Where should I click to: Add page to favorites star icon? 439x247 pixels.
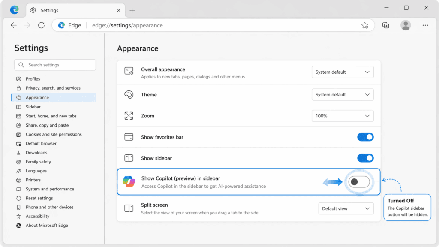pyautogui.click(x=364, y=25)
